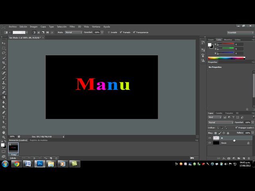The height and width of the screenshot is (191, 255).
Task: Select the Brush tool
Action: pos(4,78)
